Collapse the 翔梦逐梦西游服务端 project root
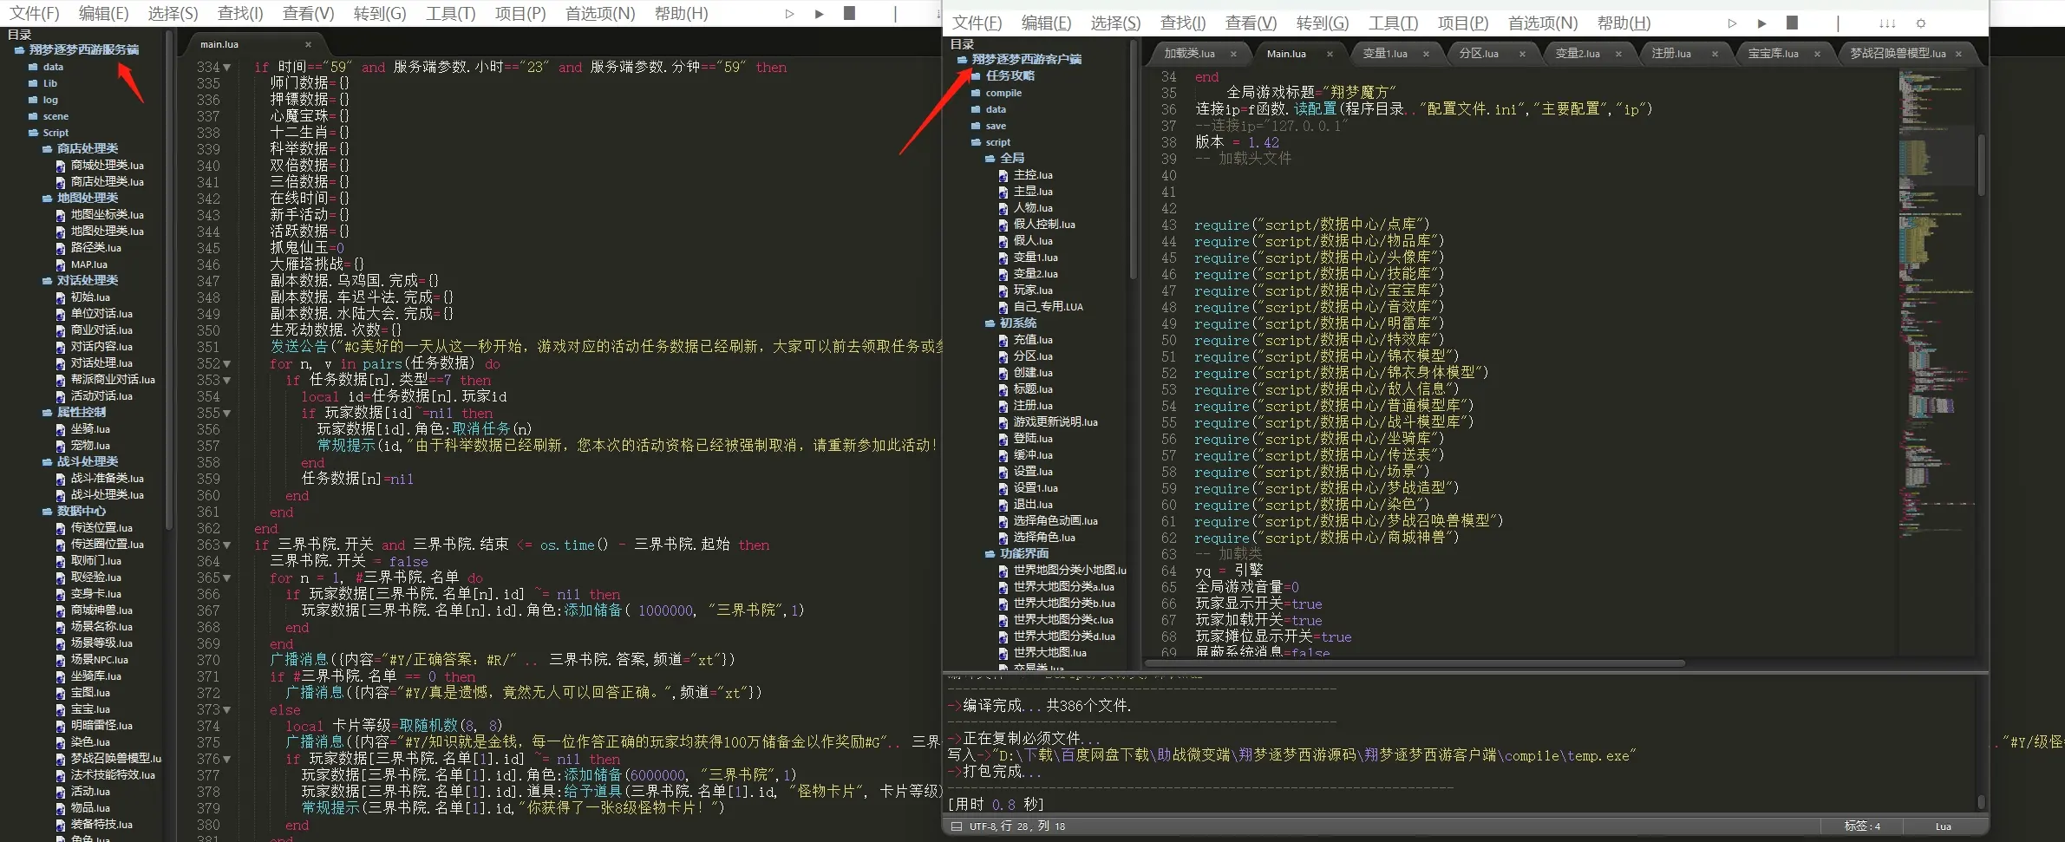Image resolution: width=2065 pixels, height=842 pixels. pos(19,50)
